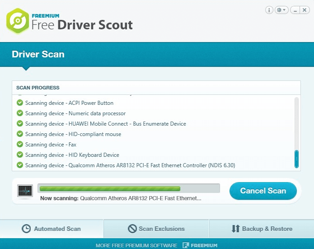Click the Freemium logo in footer

tap(200, 245)
